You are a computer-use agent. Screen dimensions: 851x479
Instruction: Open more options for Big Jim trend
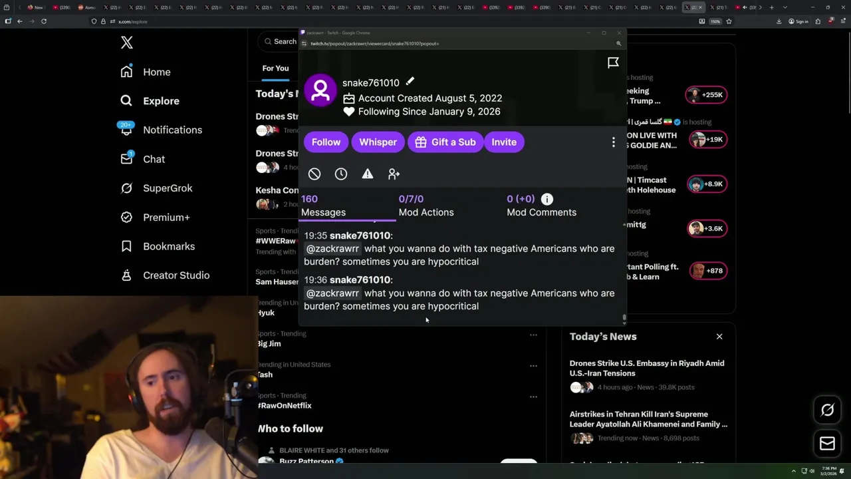533,335
